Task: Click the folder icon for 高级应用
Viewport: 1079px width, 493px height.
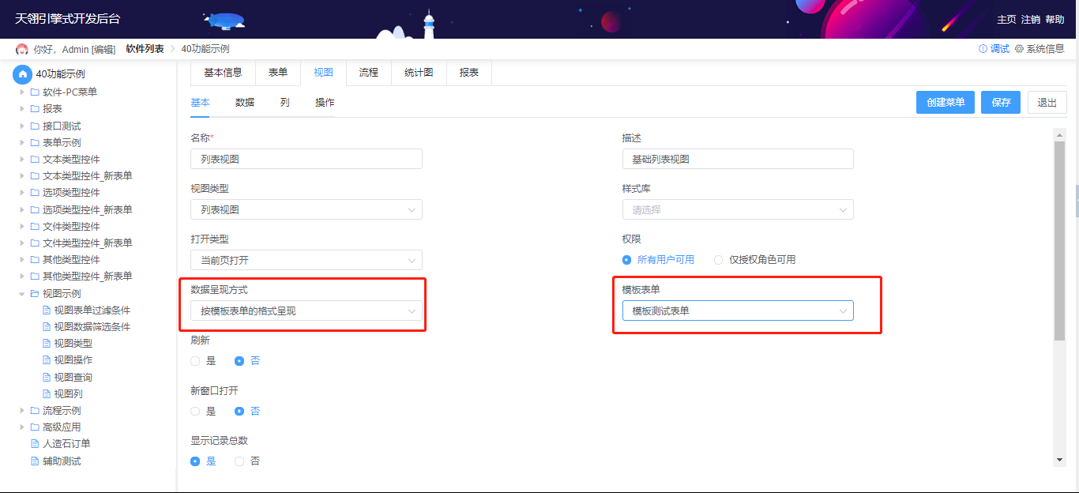Action: pos(35,427)
